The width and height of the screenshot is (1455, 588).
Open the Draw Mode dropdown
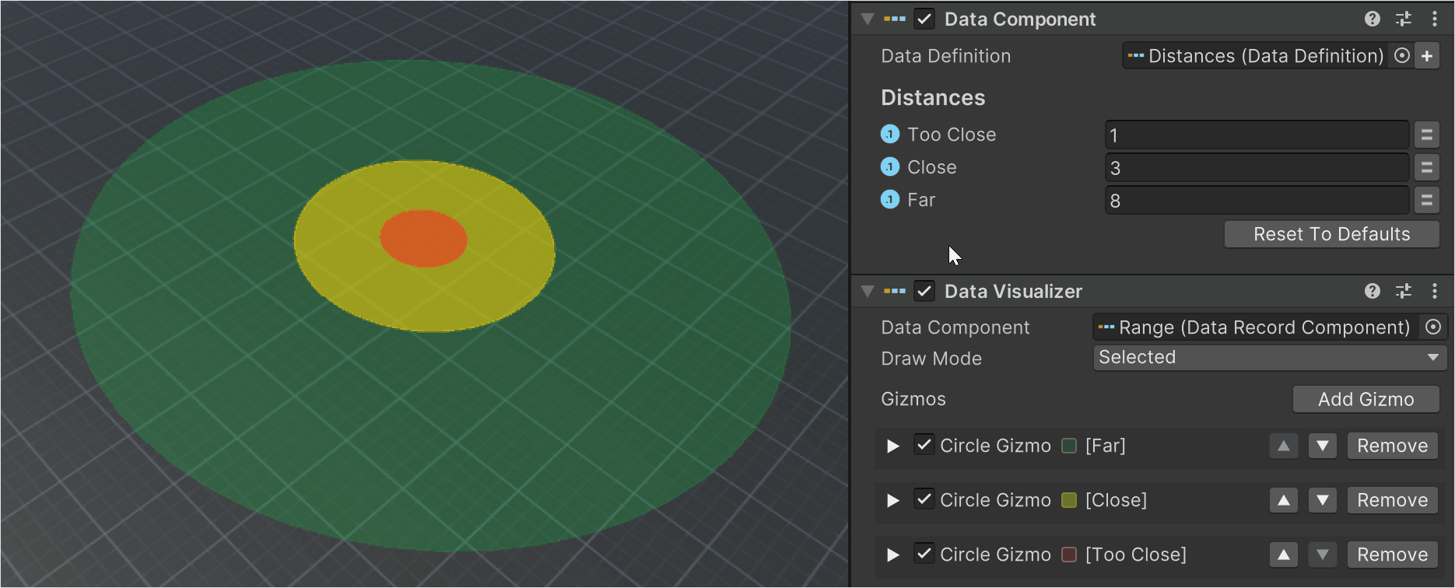coord(1270,358)
